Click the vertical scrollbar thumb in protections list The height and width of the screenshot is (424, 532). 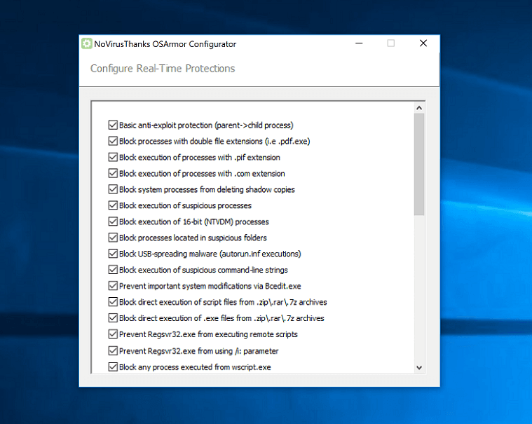419,165
